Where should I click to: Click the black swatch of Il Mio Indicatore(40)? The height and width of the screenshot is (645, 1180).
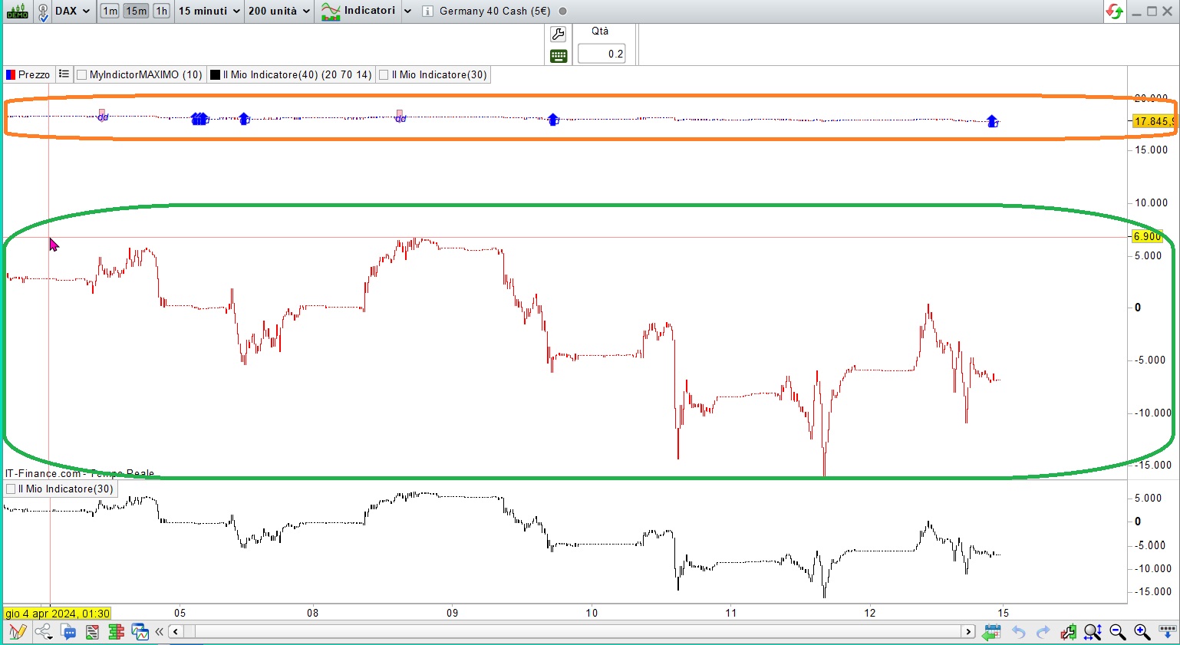pos(216,75)
